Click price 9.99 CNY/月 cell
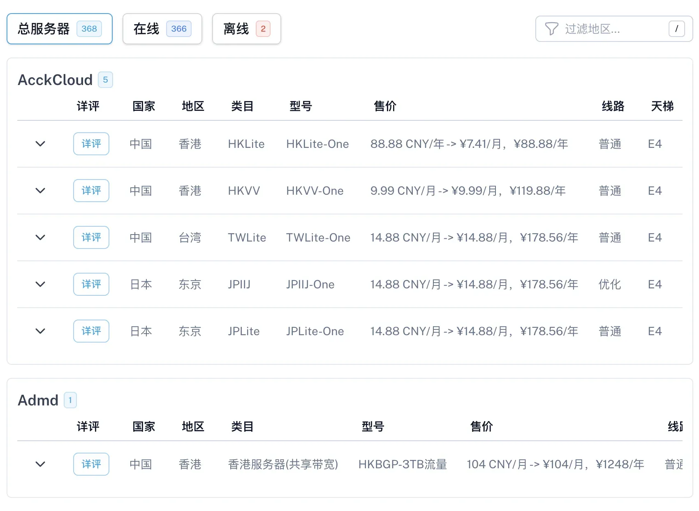 [468, 191]
